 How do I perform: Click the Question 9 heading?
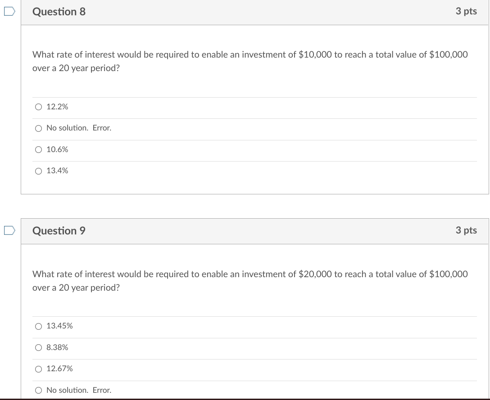click(x=59, y=231)
